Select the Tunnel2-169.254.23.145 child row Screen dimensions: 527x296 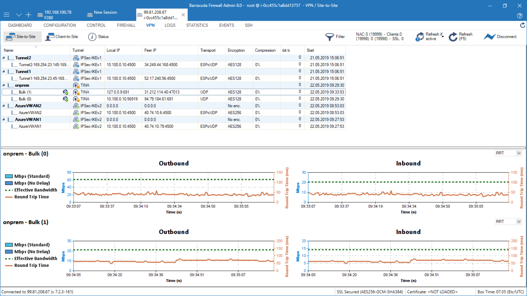coord(173,65)
